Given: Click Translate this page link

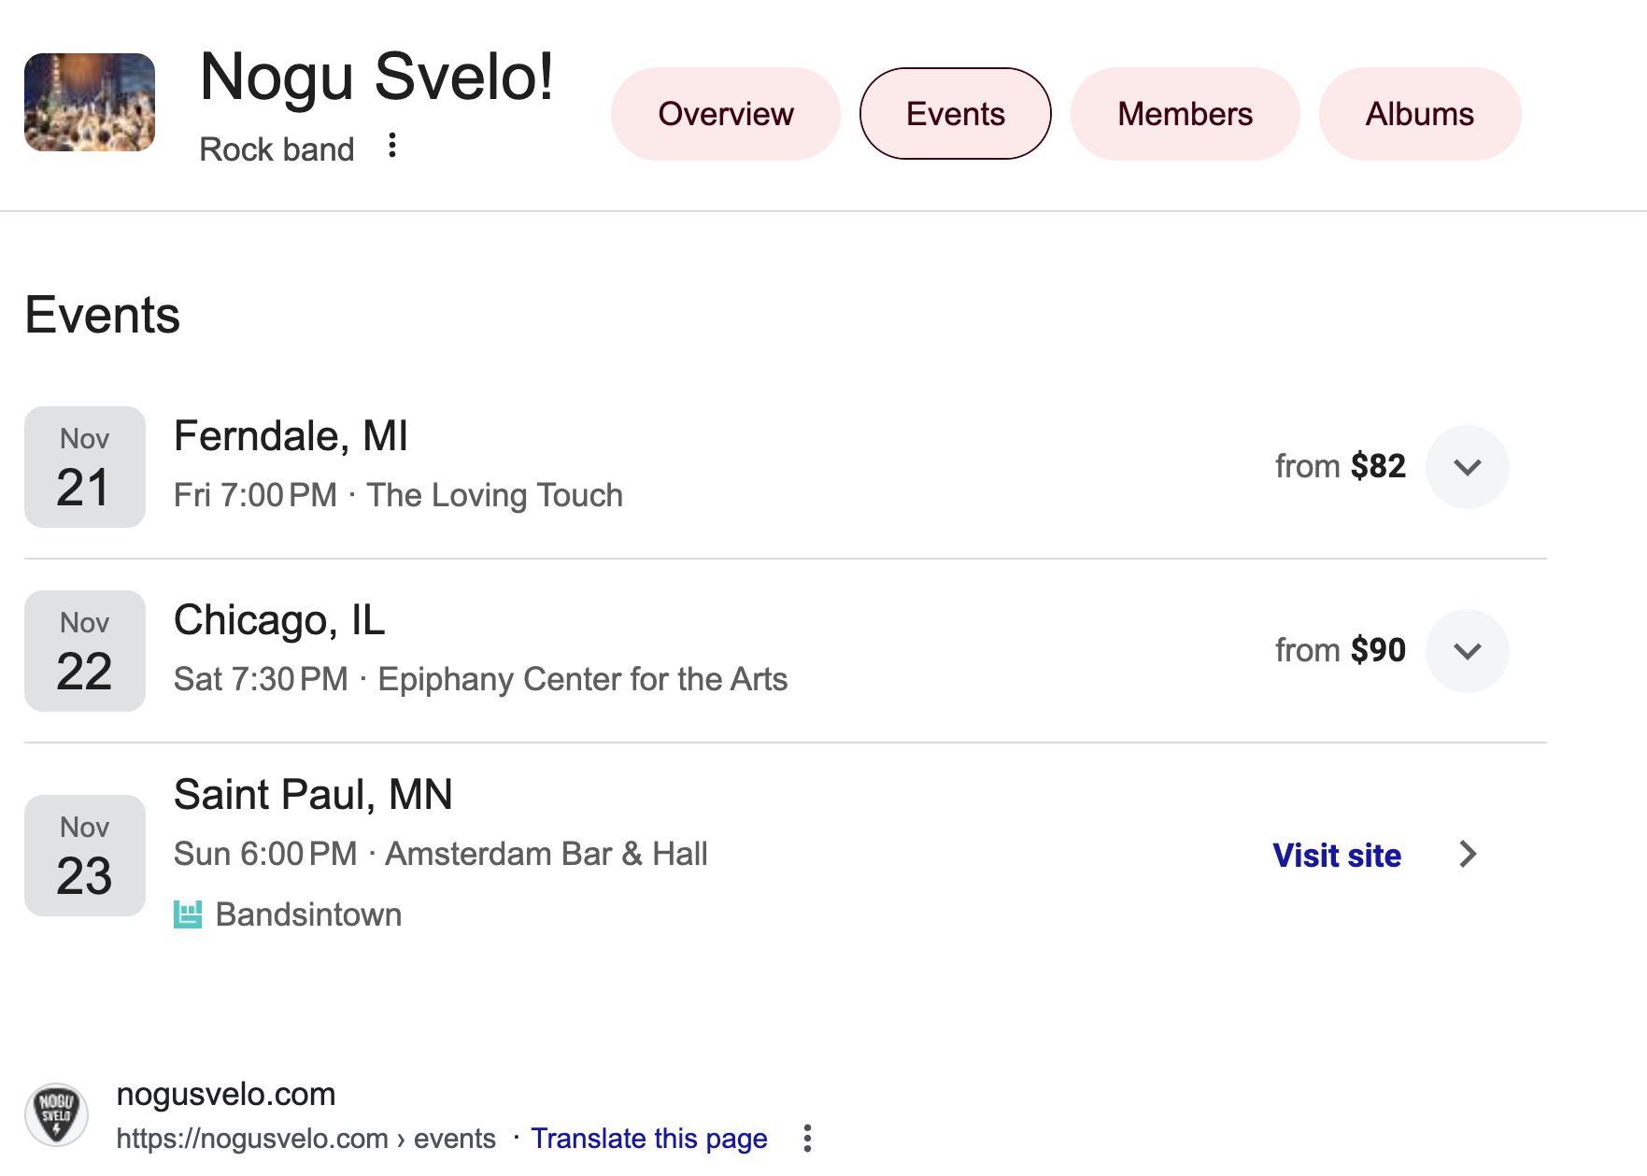Looking at the screenshot, I should point(649,1139).
